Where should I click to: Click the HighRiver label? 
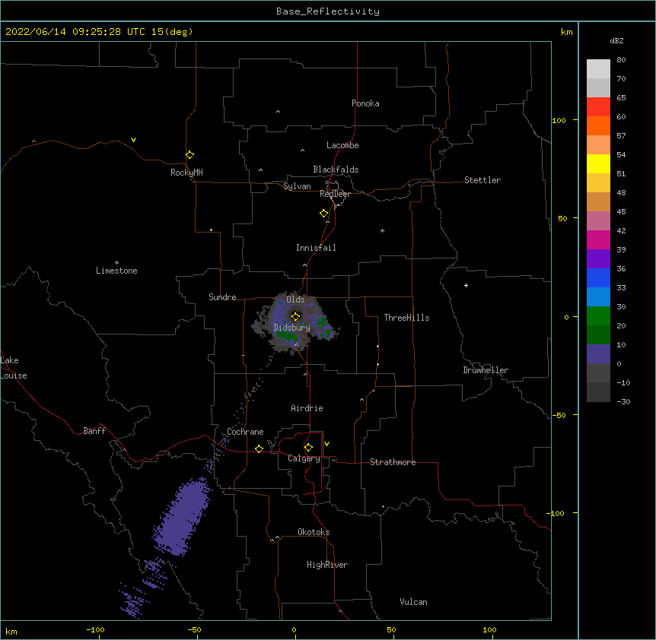click(327, 565)
